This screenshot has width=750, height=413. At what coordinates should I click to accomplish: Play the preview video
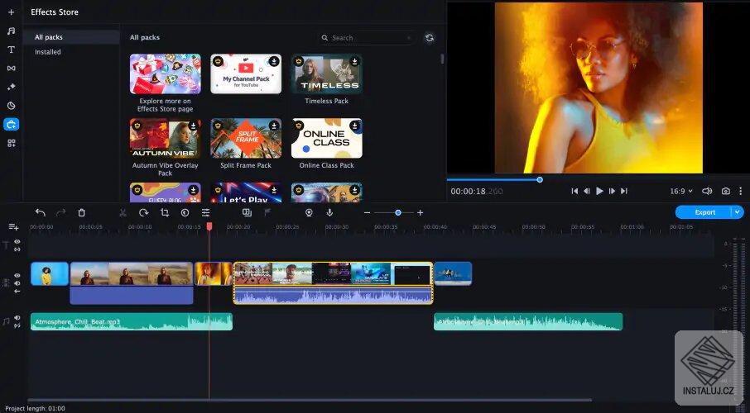599,191
